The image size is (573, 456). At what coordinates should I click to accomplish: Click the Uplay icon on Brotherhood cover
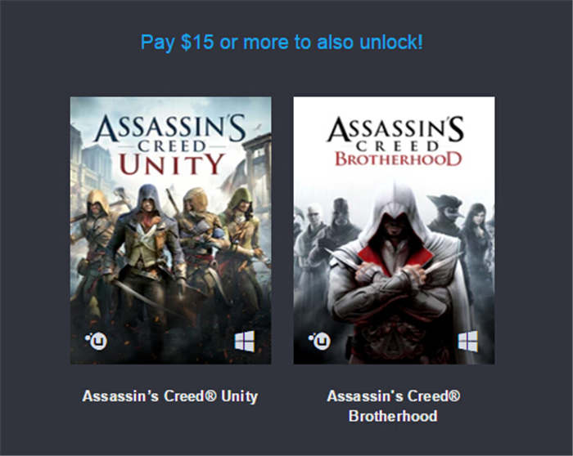[318, 341]
